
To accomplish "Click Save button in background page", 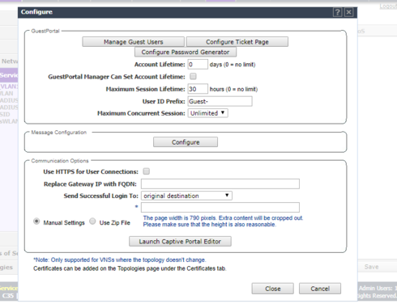I will tap(372, 267).
